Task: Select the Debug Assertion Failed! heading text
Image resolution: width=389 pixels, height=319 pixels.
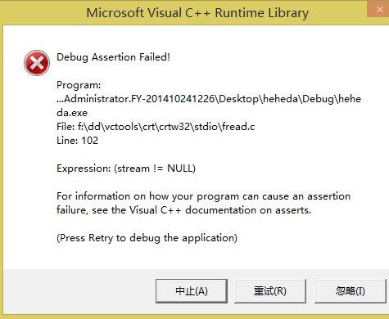Action: coord(113,57)
